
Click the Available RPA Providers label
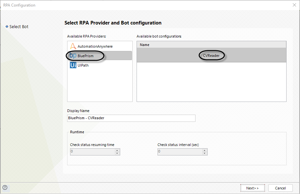click(x=86, y=36)
